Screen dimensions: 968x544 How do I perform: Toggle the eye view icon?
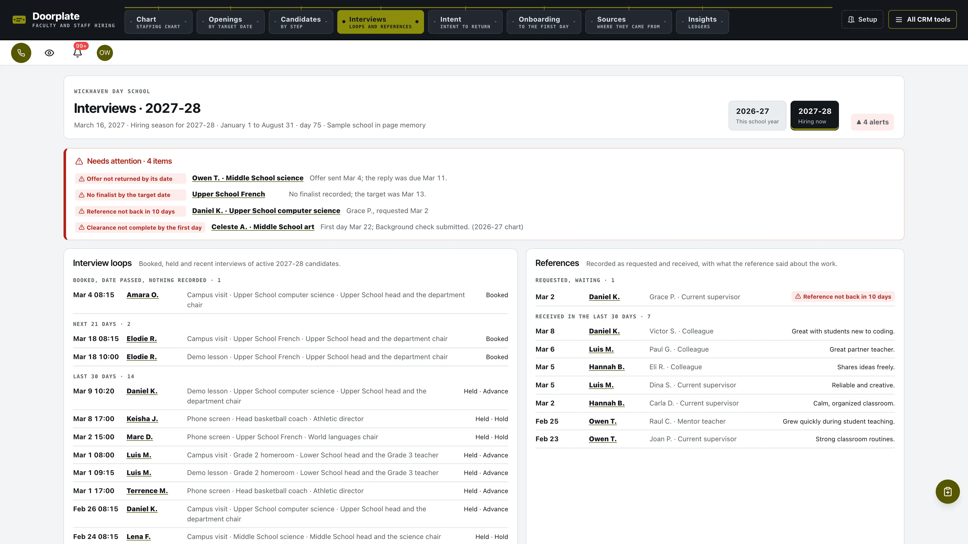(49, 53)
